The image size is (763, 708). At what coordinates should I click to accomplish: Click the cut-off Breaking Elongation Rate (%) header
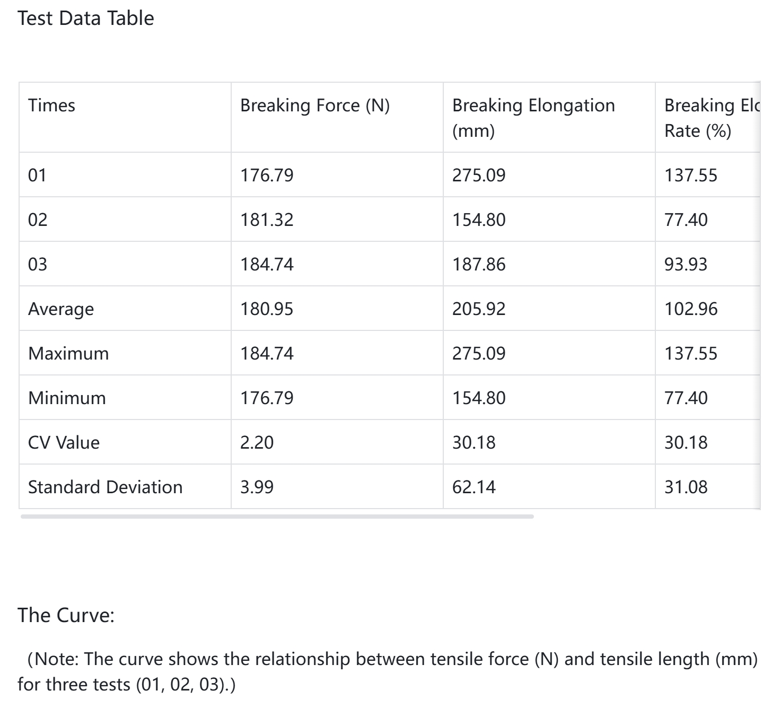coord(711,118)
